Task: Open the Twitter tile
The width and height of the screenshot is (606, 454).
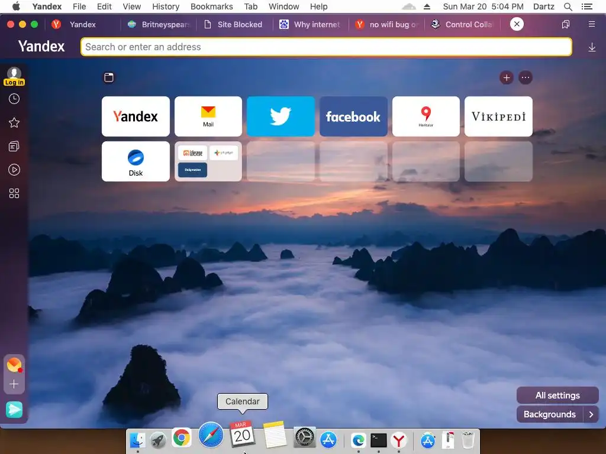Action: [281, 116]
